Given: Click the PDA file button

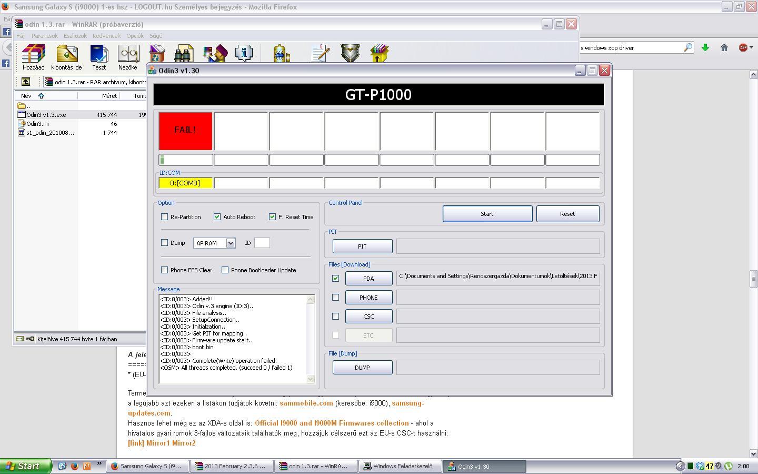Looking at the screenshot, I should pos(368,278).
